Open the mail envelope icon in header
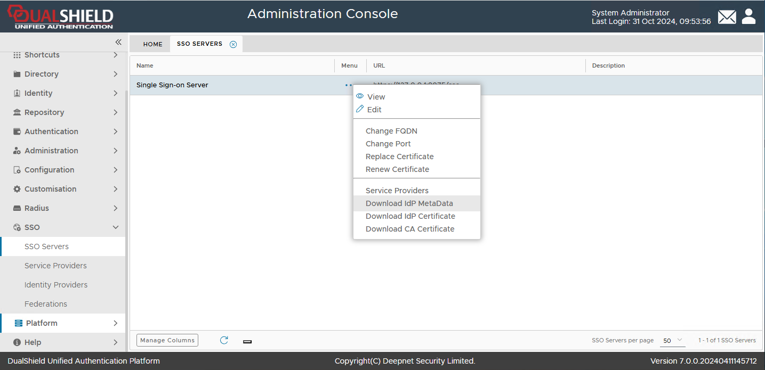The width and height of the screenshot is (765, 370). pos(727,17)
